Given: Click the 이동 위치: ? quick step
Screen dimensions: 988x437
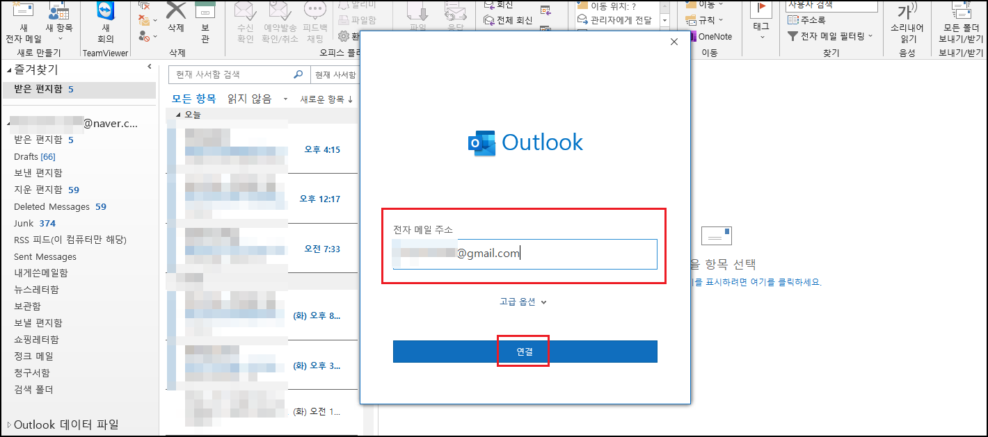Looking at the screenshot, I should pyautogui.click(x=607, y=6).
